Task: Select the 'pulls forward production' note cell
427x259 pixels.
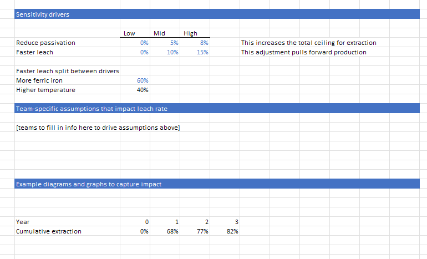Action: (304, 52)
